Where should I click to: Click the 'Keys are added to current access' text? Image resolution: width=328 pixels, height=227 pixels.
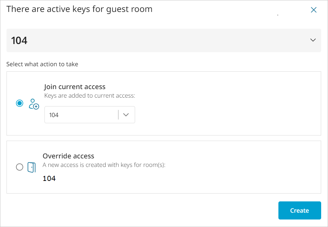point(90,96)
